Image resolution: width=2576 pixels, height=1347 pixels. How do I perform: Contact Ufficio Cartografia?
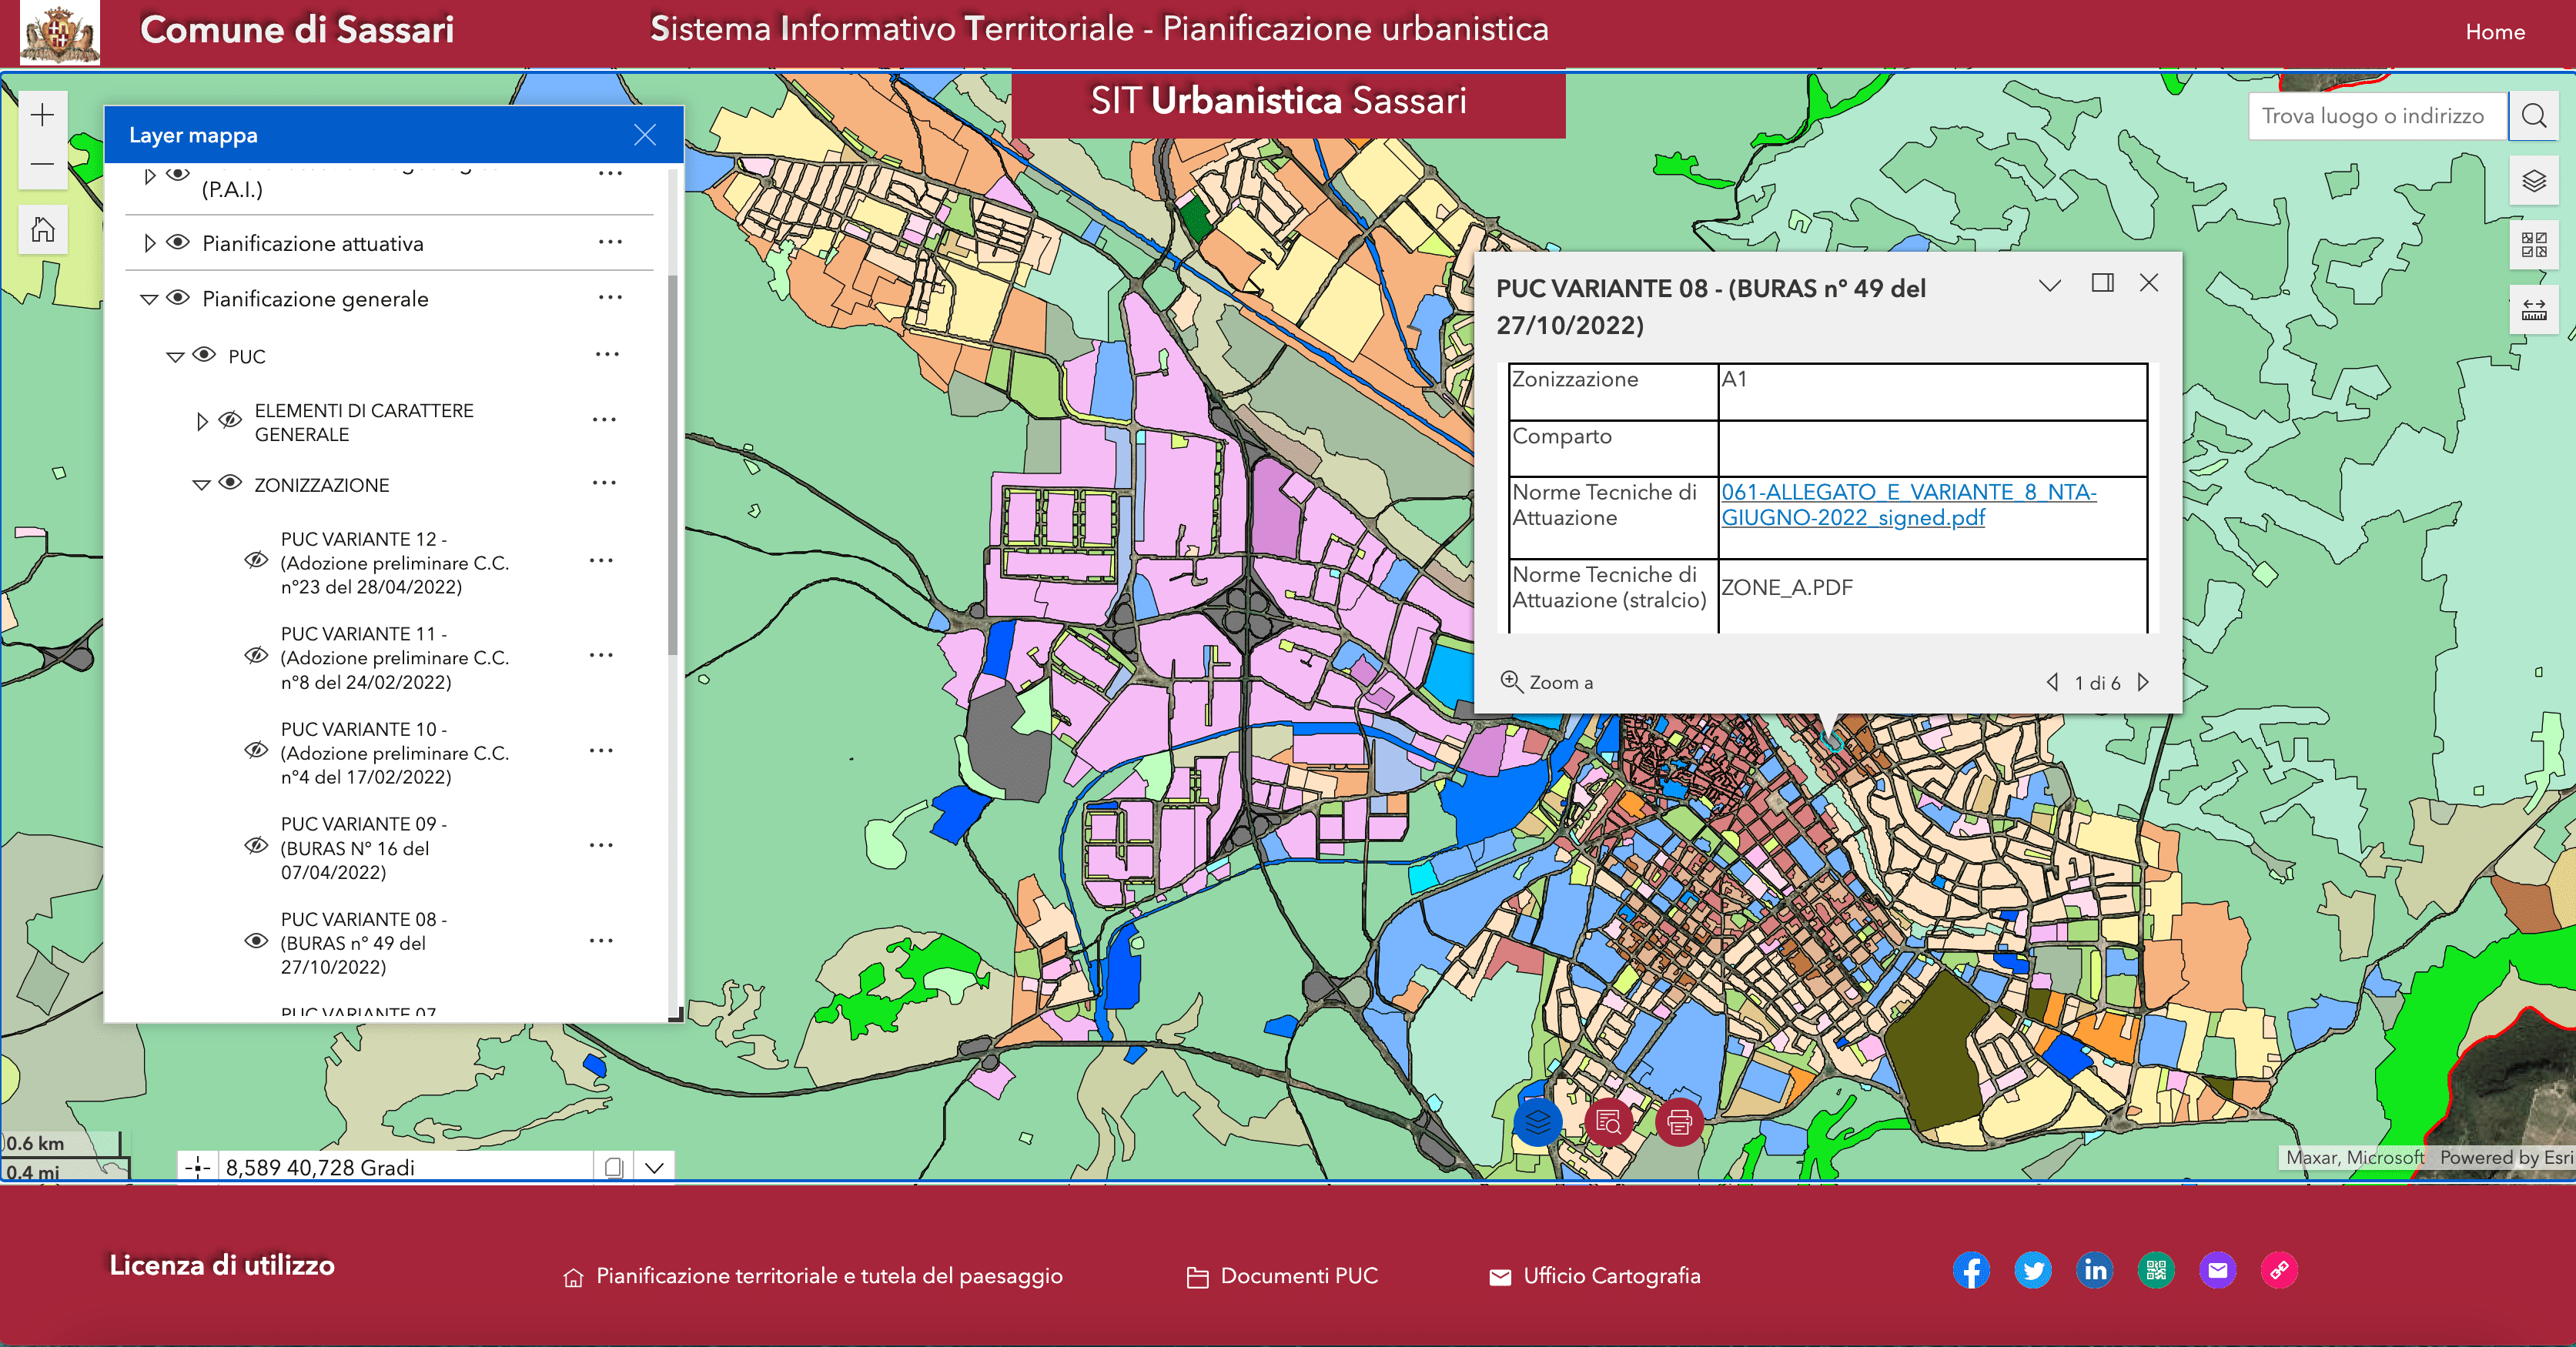(1595, 1276)
